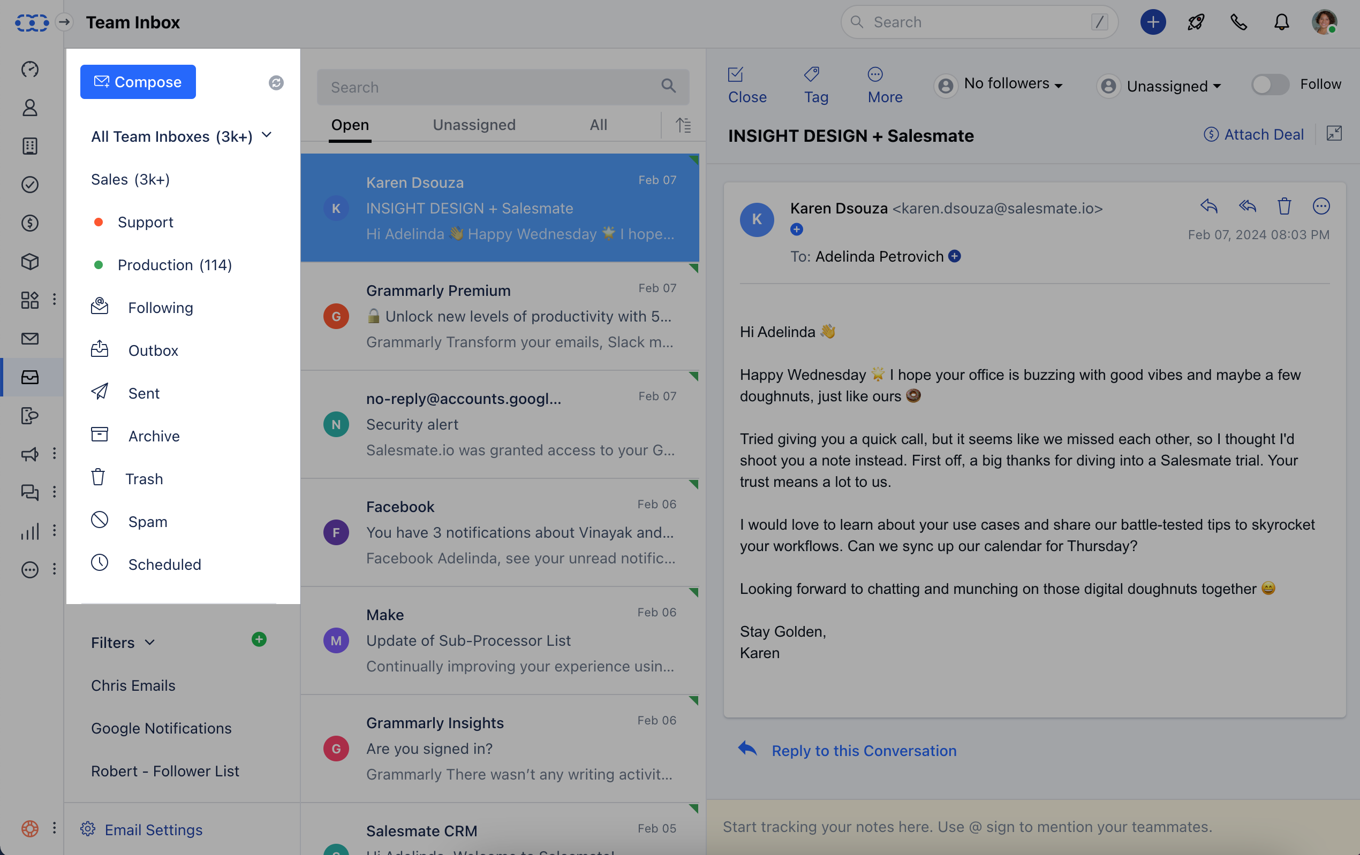Click the trash icon on Karen's email
1360x855 pixels.
1284,206
